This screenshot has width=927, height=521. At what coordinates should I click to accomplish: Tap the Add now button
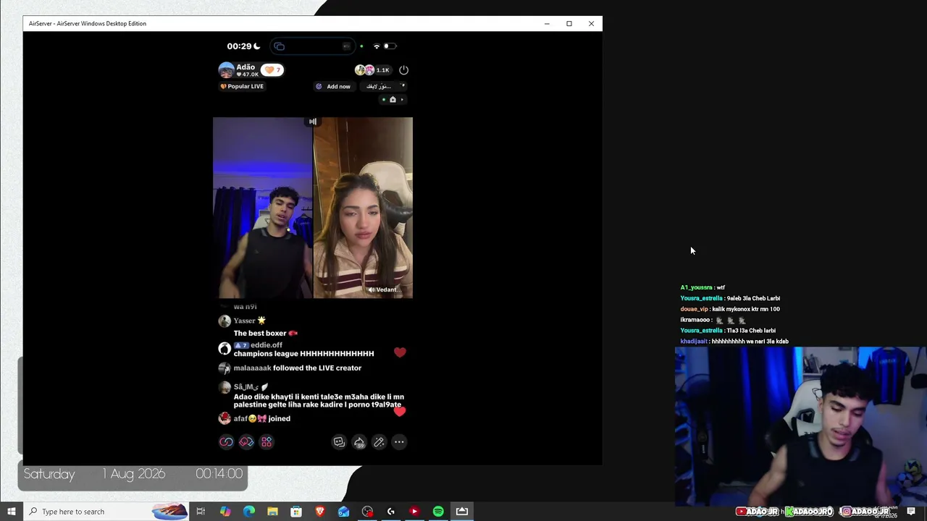click(x=334, y=86)
